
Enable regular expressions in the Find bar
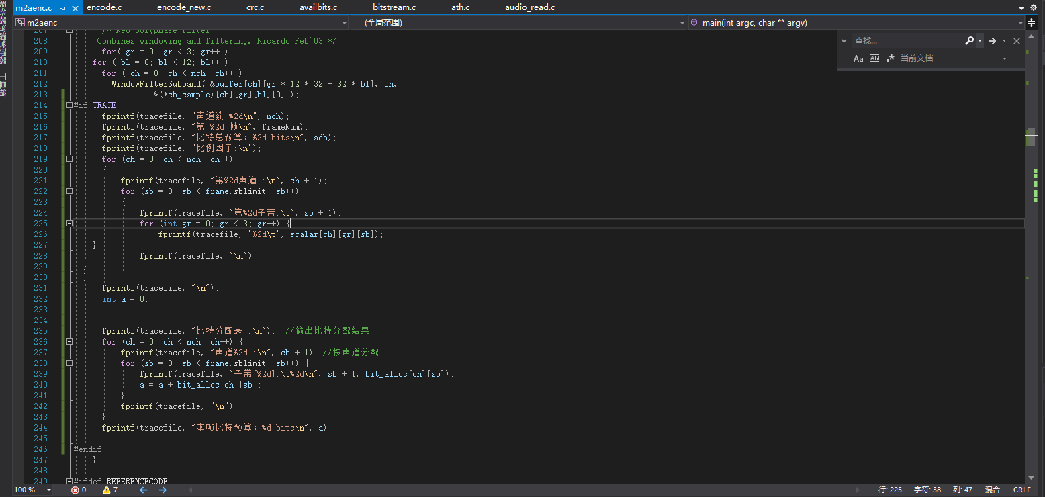(890, 58)
